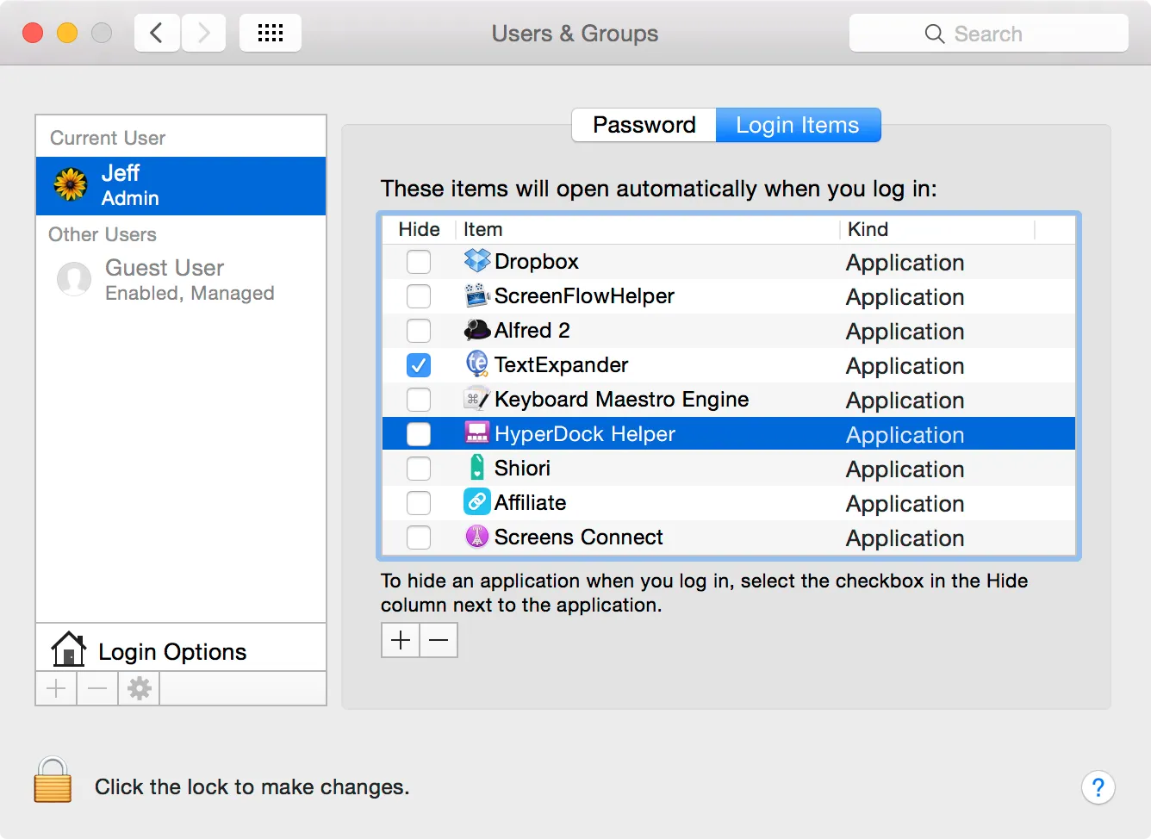Switch to the Password tab
The height and width of the screenshot is (839, 1151).
[x=644, y=125]
